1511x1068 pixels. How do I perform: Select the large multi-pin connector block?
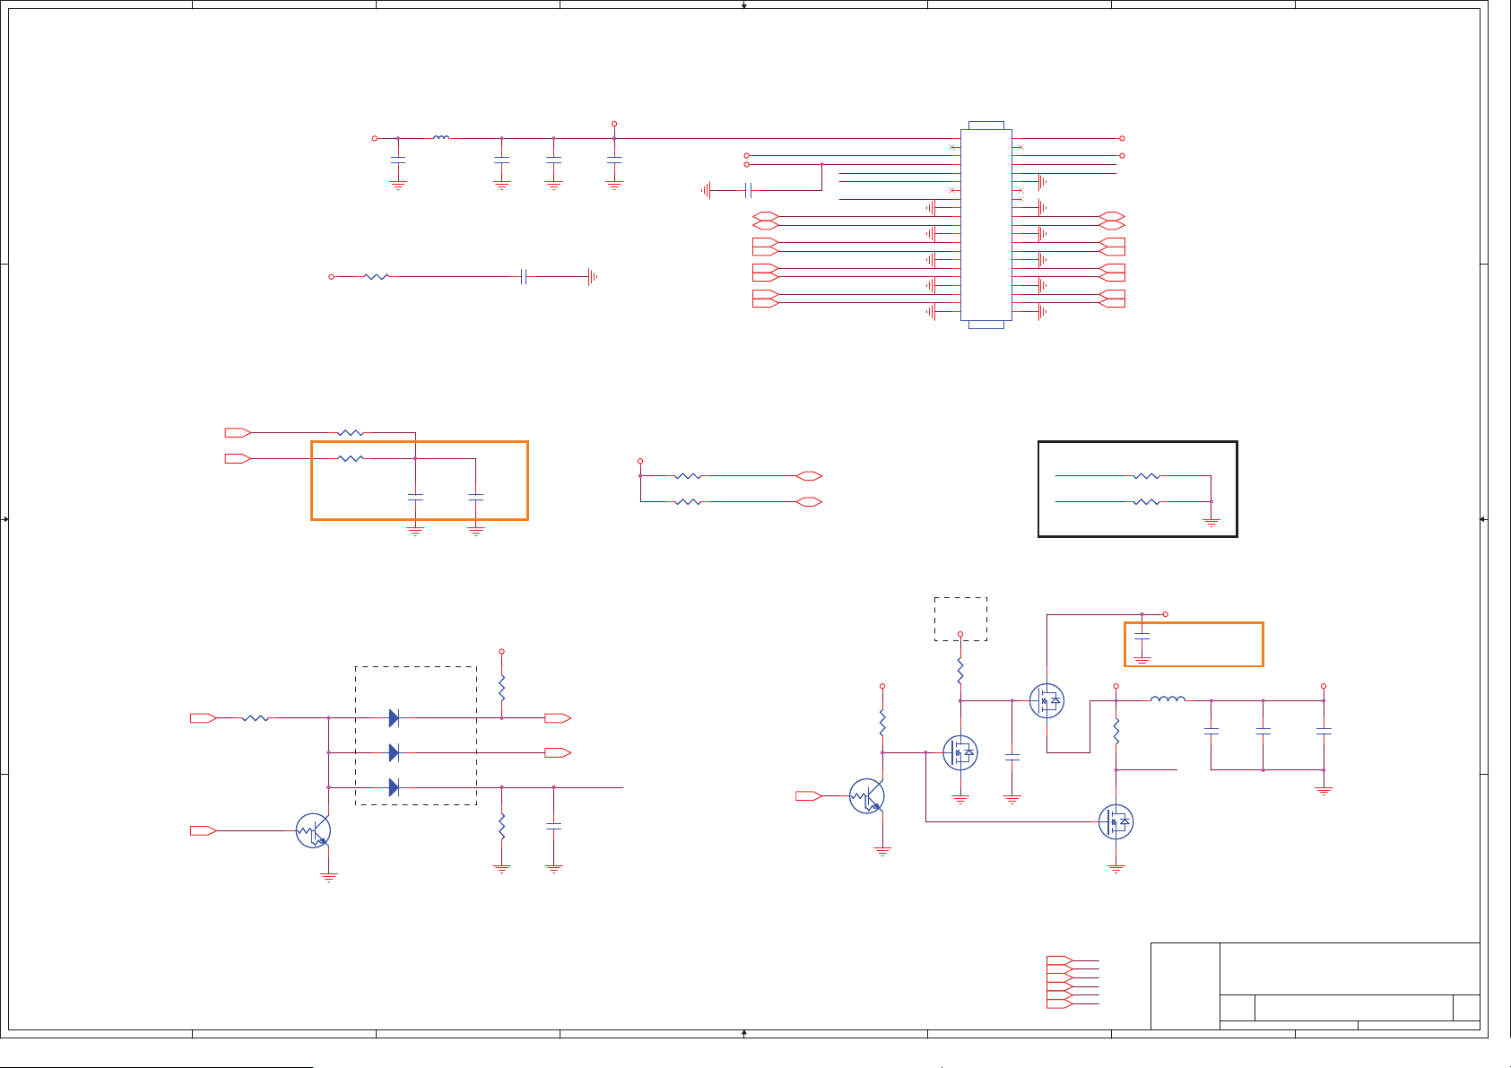986,224
